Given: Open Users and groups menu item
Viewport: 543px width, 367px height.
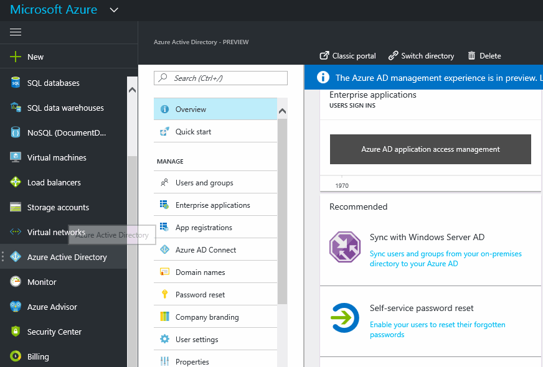Looking at the screenshot, I should [x=215, y=182].
